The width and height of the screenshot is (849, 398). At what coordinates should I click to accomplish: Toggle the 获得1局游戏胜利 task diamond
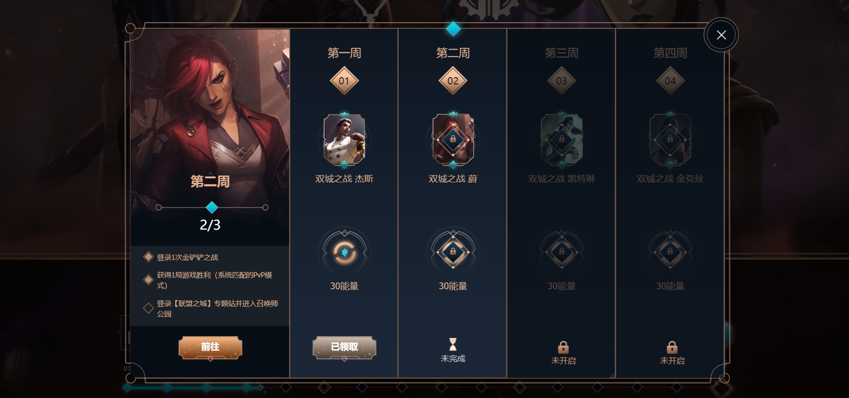pyautogui.click(x=148, y=280)
